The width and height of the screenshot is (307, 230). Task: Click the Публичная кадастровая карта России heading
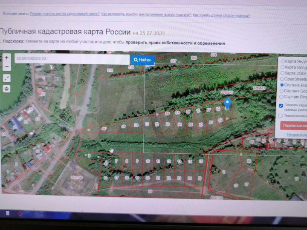[x=65, y=32]
